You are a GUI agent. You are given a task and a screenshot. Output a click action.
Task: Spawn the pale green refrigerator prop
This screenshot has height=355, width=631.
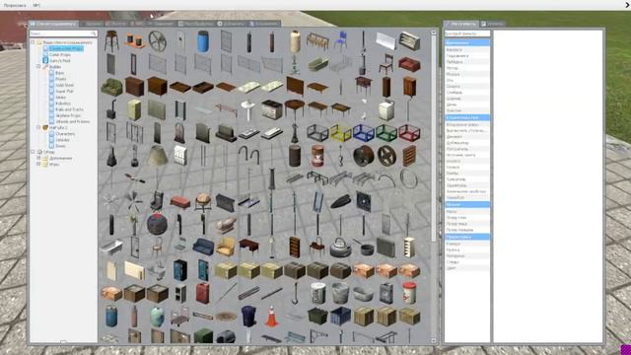(x=134, y=109)
